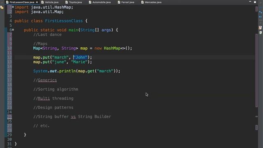The width and height of the screenshot is (263, 148).
Task: Open the Package Explorer sidebar icon
Action: [x=2, y=7]
